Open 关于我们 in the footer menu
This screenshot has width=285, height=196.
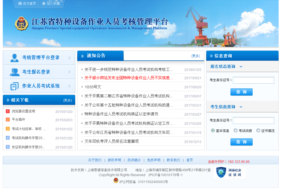point(95,160)
